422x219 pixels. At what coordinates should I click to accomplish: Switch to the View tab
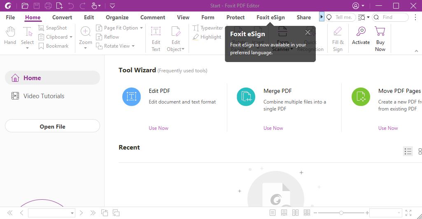click(x=183, y=17)
